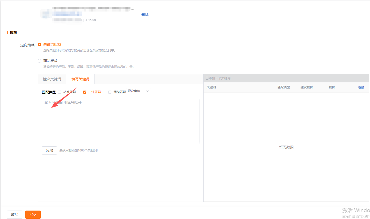Click 清空 to clear added keywords
This screenshot has width=370, height=219.
coord(361,87)
